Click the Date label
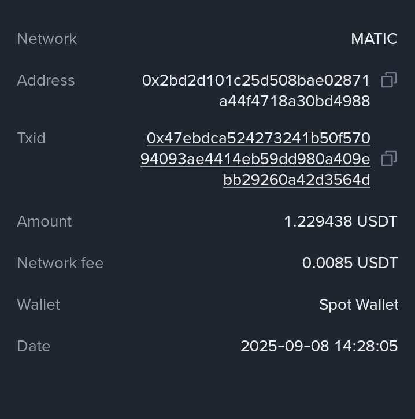The image size is (415, 419). coord(34,346)
